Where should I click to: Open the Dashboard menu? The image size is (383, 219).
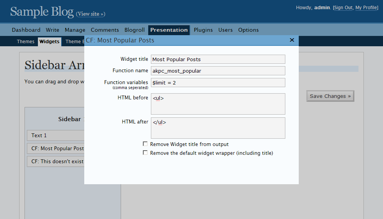pyautogui.click(x=26, y=30)
